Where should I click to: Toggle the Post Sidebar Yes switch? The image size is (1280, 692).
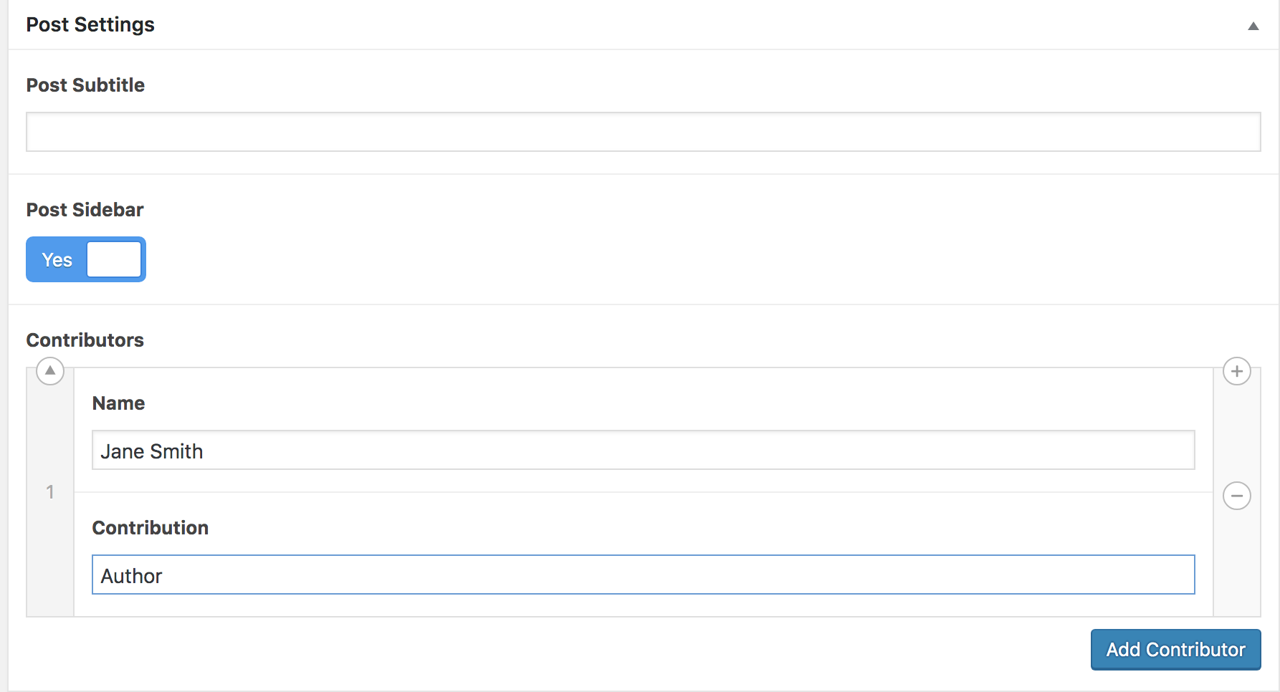tap(86, 259)
